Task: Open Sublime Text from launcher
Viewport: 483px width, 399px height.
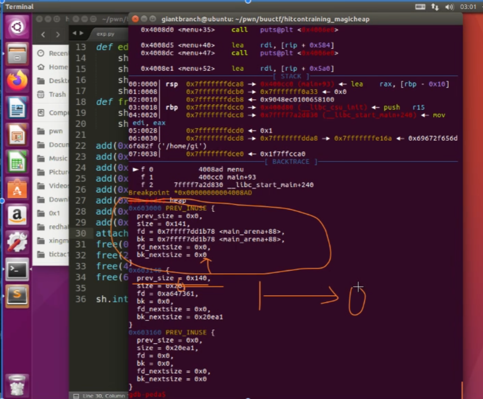Action: coord(17,296)
